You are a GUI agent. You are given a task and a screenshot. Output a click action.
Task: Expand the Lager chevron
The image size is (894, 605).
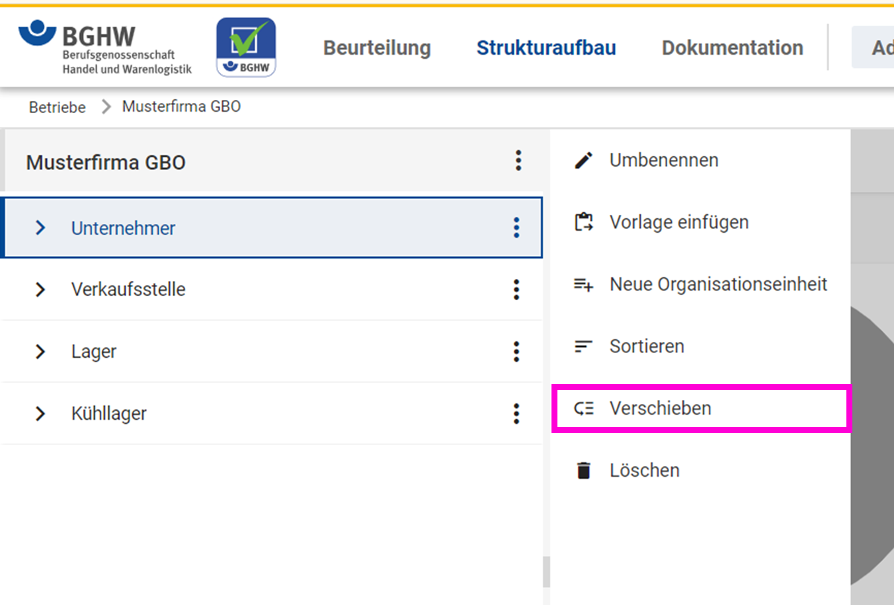point(40,352)
